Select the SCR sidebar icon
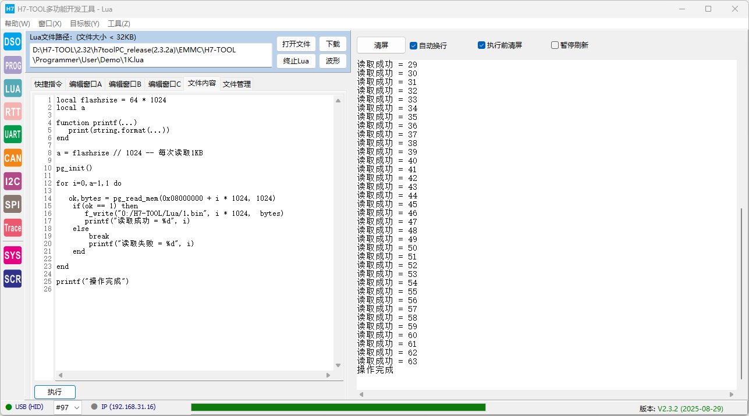Screen dimensions: 749x416 click(x=12, y=278)
